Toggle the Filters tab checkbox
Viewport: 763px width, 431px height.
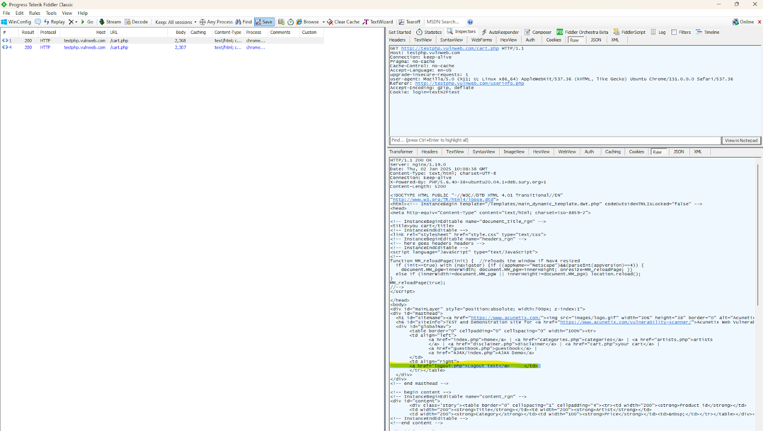click(674, 32)
